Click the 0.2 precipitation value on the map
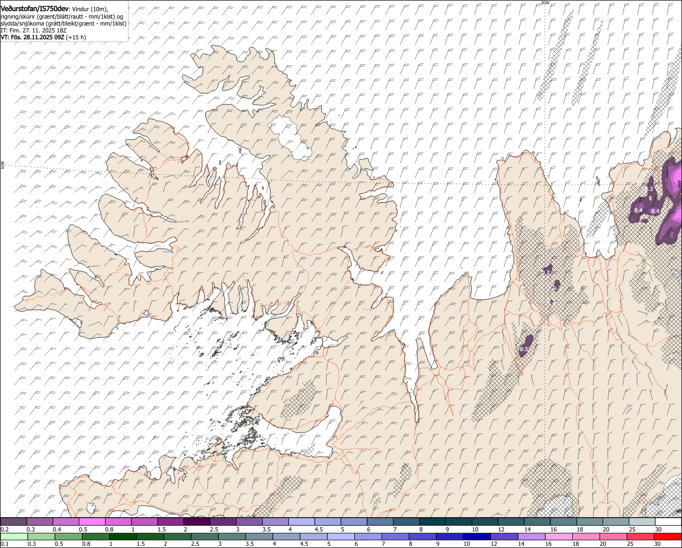682x548 pixels. (x=546, y=272)
